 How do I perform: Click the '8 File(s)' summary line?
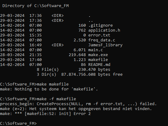click(x=74, y=70)
